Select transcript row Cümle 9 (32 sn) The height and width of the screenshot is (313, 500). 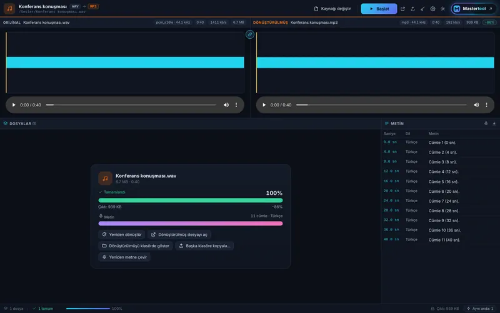[x=441, y=220]
